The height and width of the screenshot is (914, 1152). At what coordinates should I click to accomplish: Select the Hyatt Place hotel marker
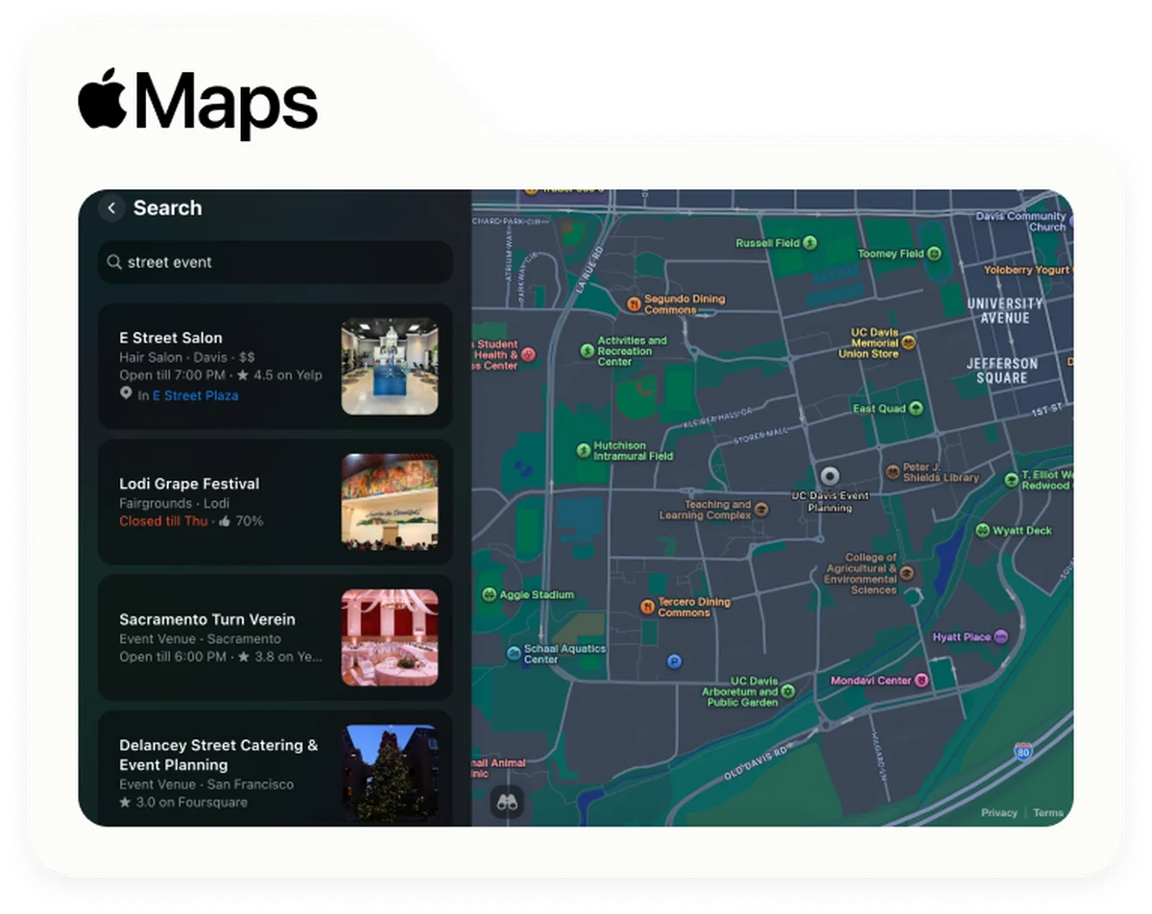coord(1001,637)
